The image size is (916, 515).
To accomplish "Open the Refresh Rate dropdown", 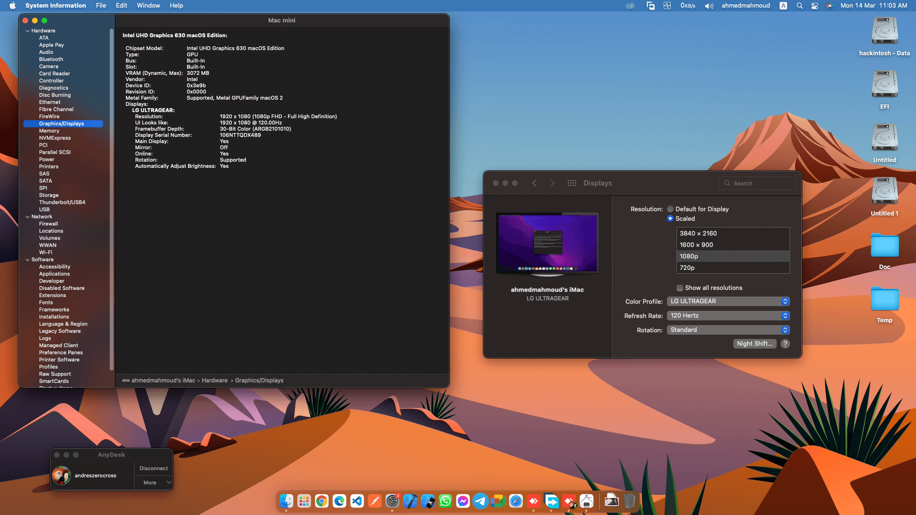I will [x=728, y=316].
